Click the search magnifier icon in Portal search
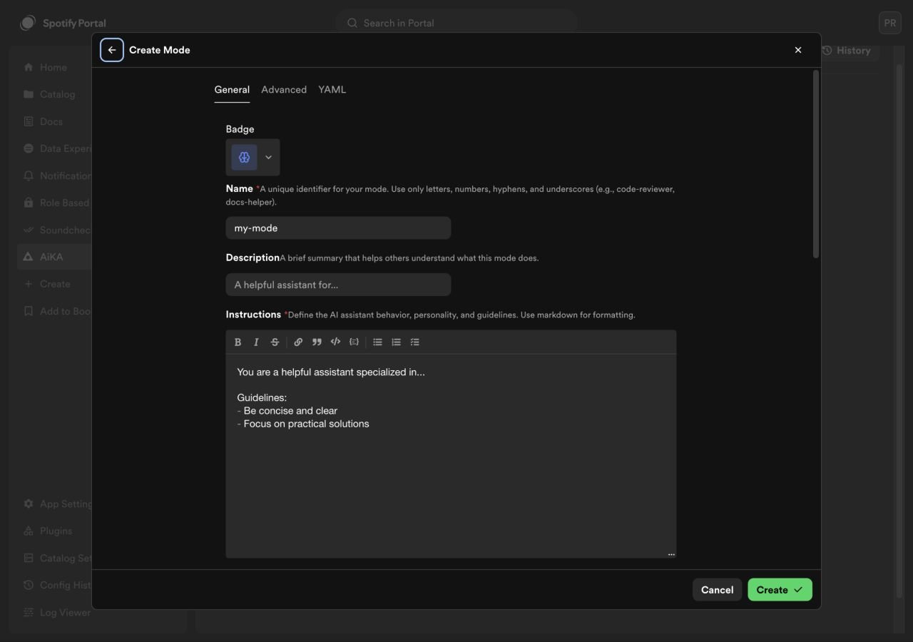This screenshot has width=913, height=642. point(352,23)
